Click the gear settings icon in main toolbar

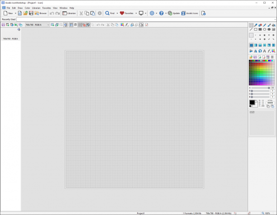[100, 13]
